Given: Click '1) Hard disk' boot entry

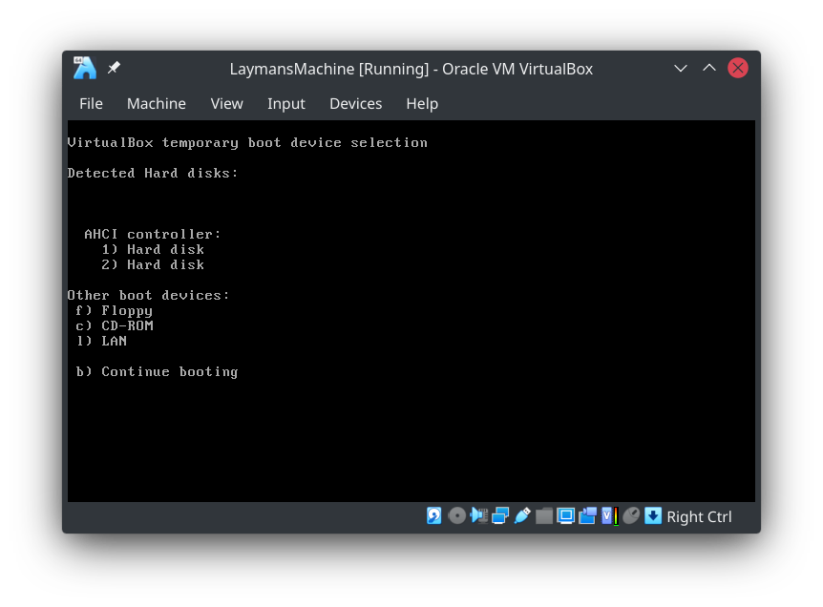Looking at the screenshot, I should 152,249.
